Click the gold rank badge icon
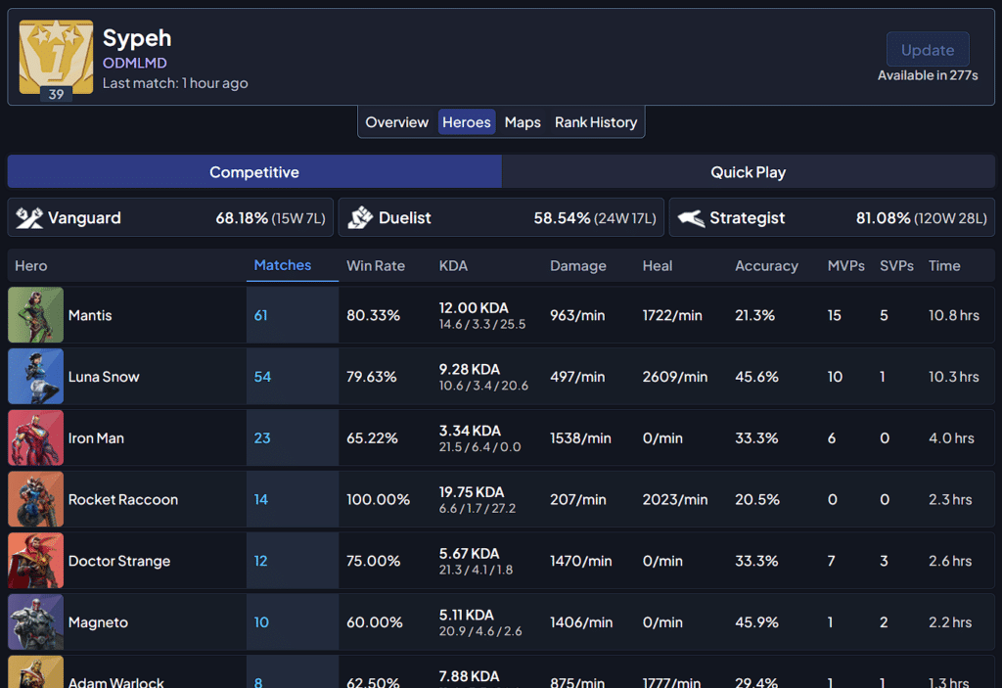 point(56,57)
